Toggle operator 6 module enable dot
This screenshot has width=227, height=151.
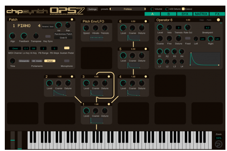pyautogui.click(x=146, y=21)
